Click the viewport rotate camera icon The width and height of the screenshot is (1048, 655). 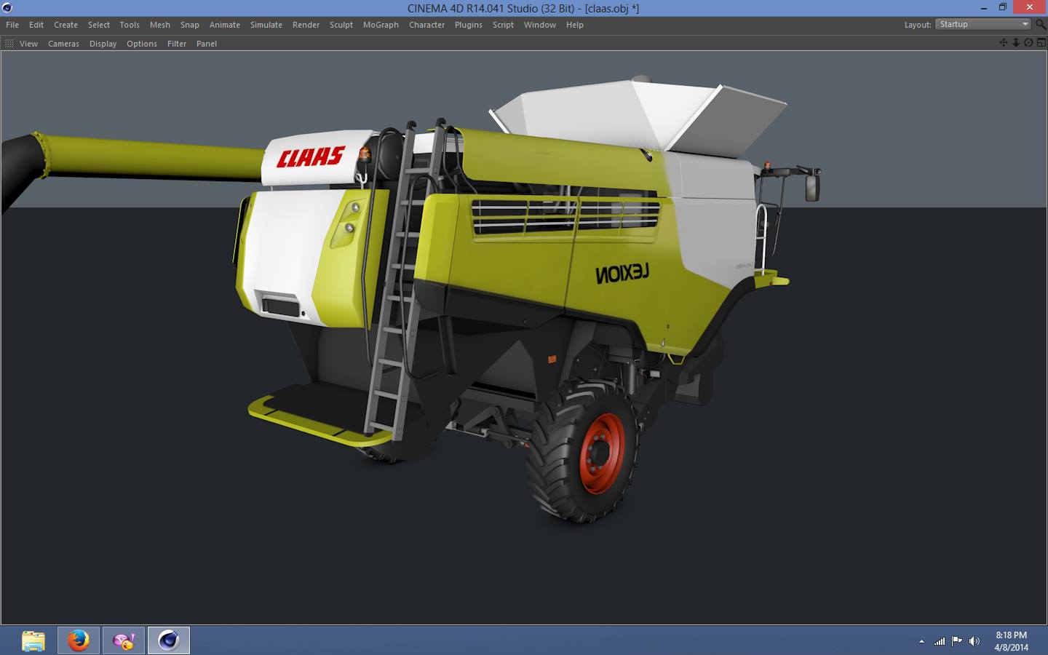pyautogui.click(x=1028, y=43)
